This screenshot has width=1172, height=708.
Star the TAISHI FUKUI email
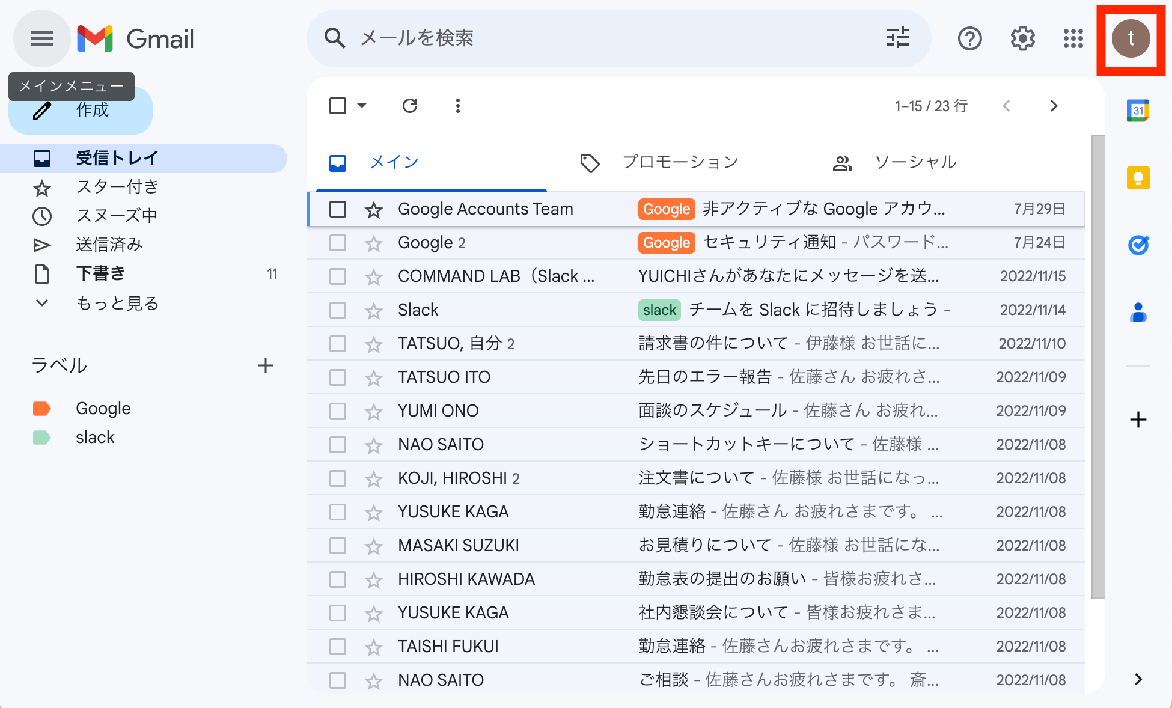tap(374, 647)
